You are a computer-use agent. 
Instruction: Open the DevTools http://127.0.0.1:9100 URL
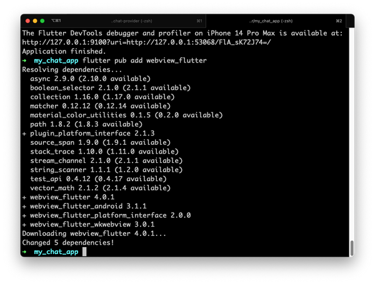coord(146,42)
